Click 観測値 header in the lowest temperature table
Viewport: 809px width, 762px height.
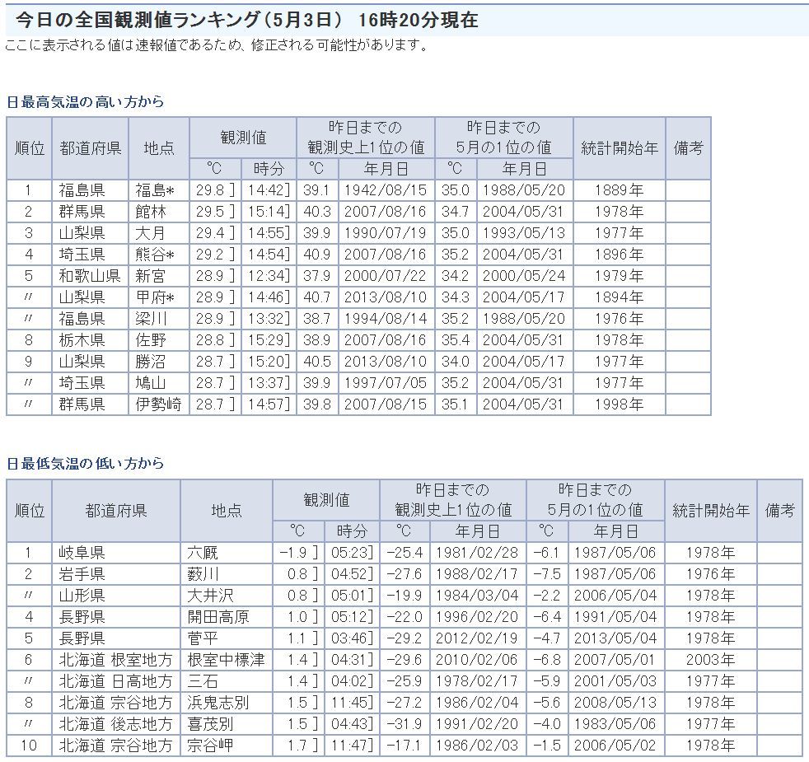tap(326, 500)
